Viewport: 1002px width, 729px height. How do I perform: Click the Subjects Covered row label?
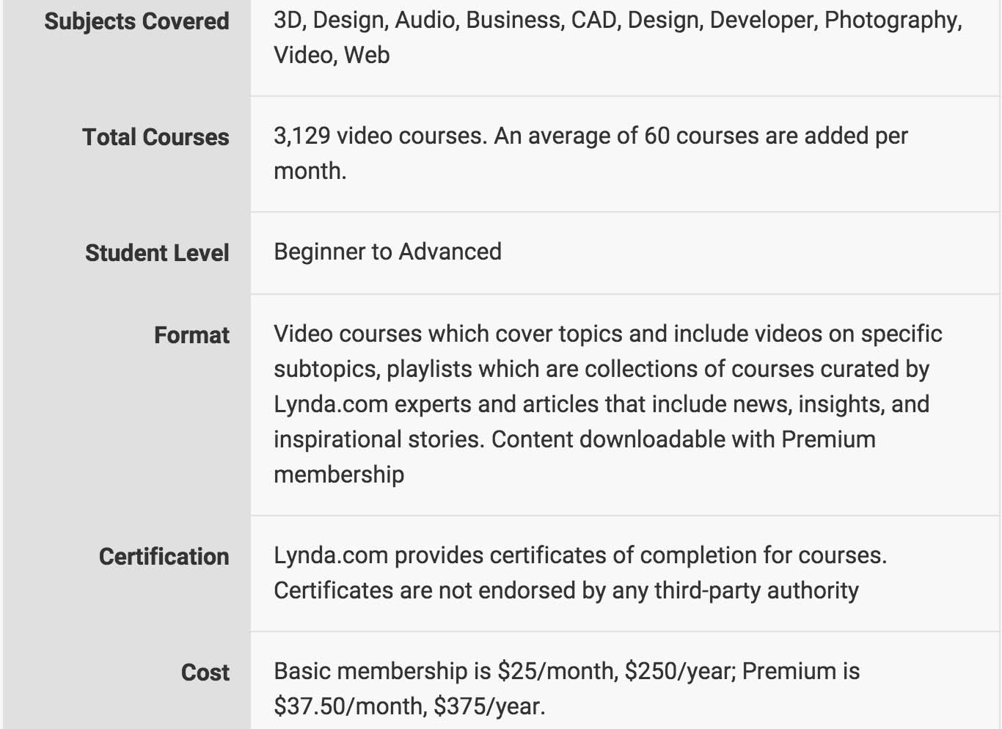(x=136, y=21)
